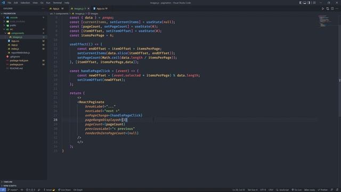Open the Go menu
Viewport: 341px width, 192px height.
click(42, 3)
